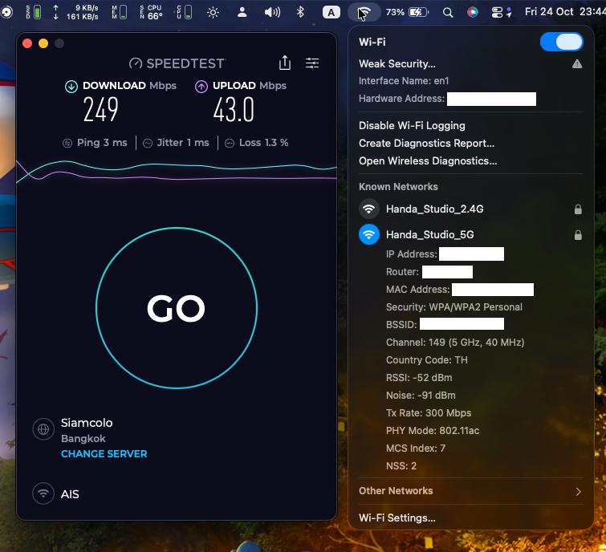Click Handa_Studio_5G blue Wi-Fi icon
Screen dimensions: 606x552
pos(369,234)
